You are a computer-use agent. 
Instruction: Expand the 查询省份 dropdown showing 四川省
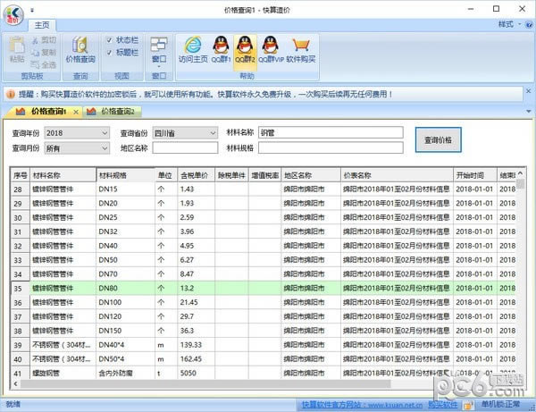click(185, 133)
